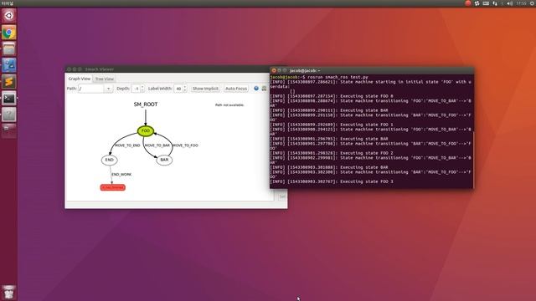Click the Depth value field
536x301 pixels.
(x=136, y=89)
